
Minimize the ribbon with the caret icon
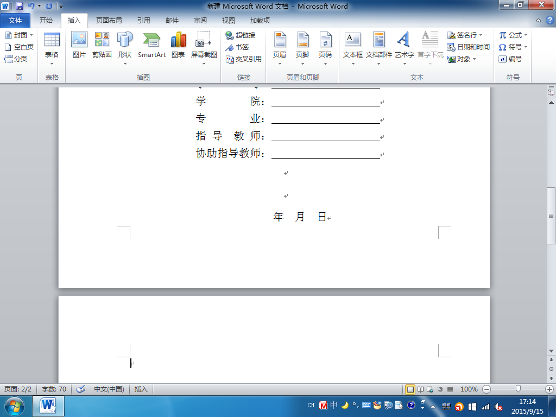tap(538, 21)
